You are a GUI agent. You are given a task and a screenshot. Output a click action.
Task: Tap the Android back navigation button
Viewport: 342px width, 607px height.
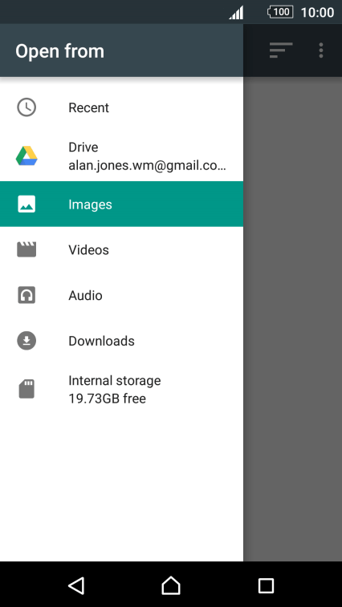pyautogui.click(x=76, y=585)
